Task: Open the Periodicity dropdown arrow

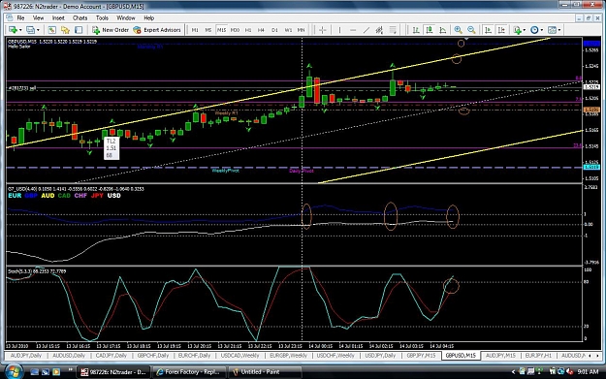Action: tap(542, 30)
